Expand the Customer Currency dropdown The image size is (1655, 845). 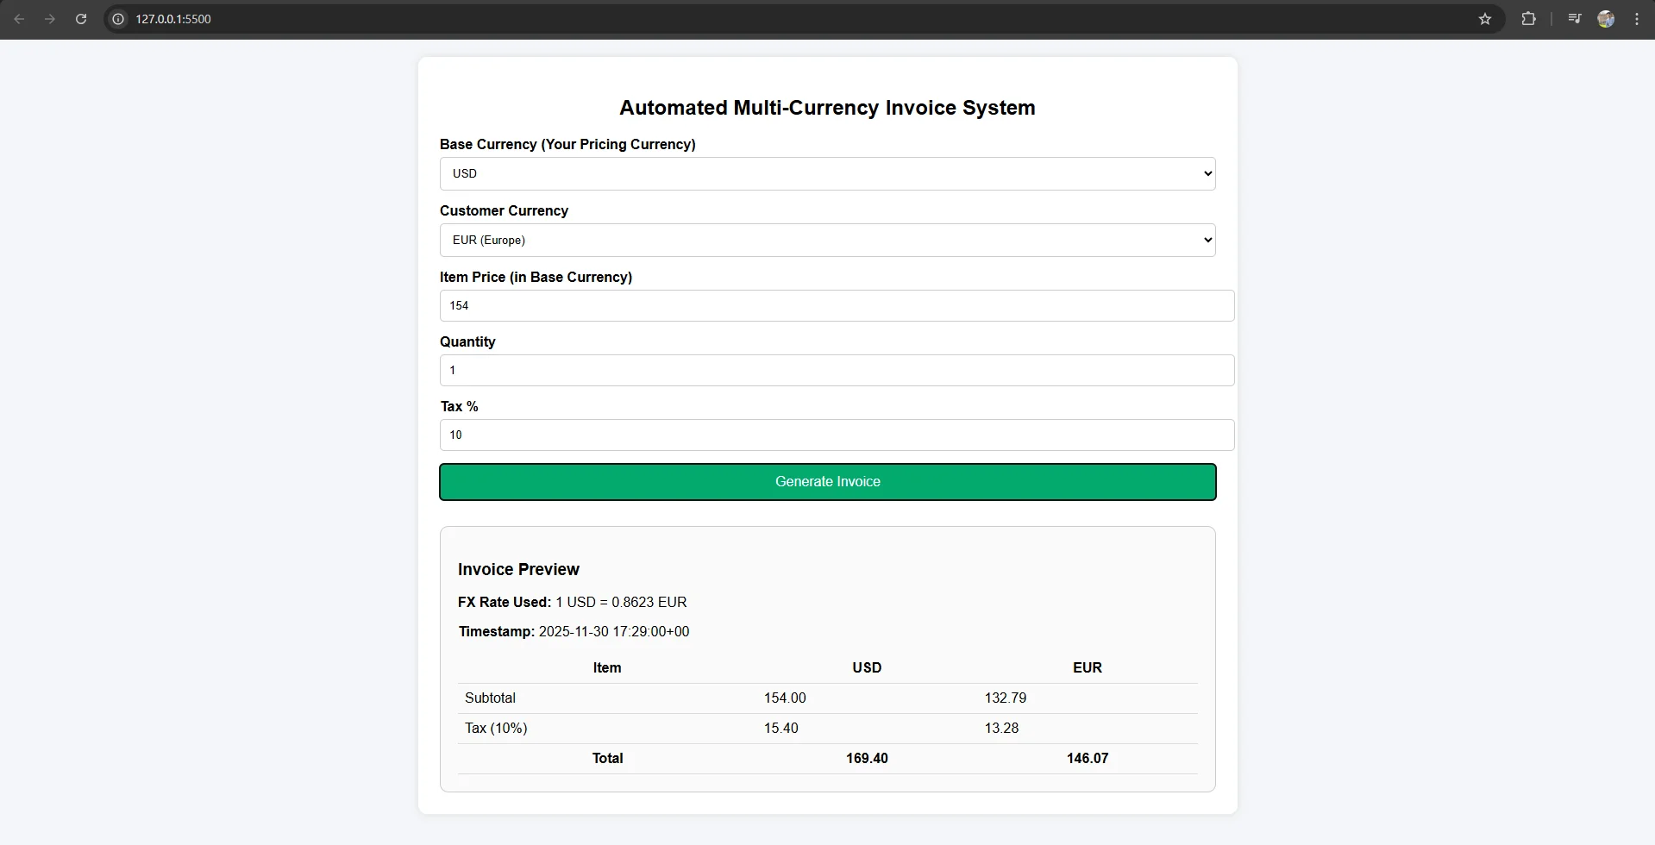click(827, 240)
